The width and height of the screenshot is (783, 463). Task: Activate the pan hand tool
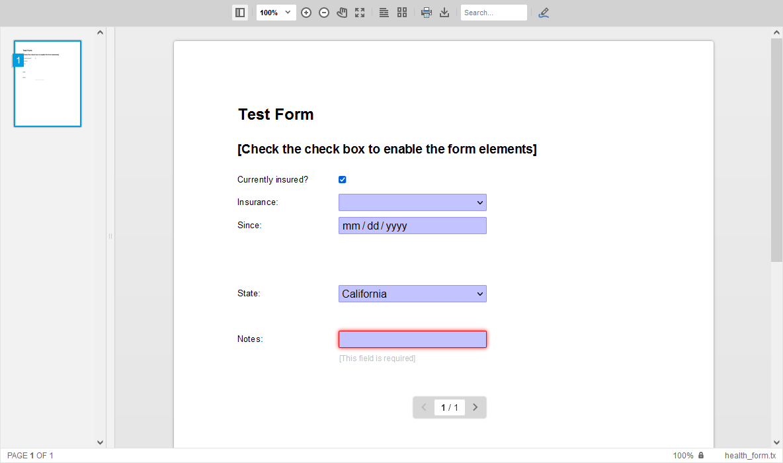click(x=342, y=13)
